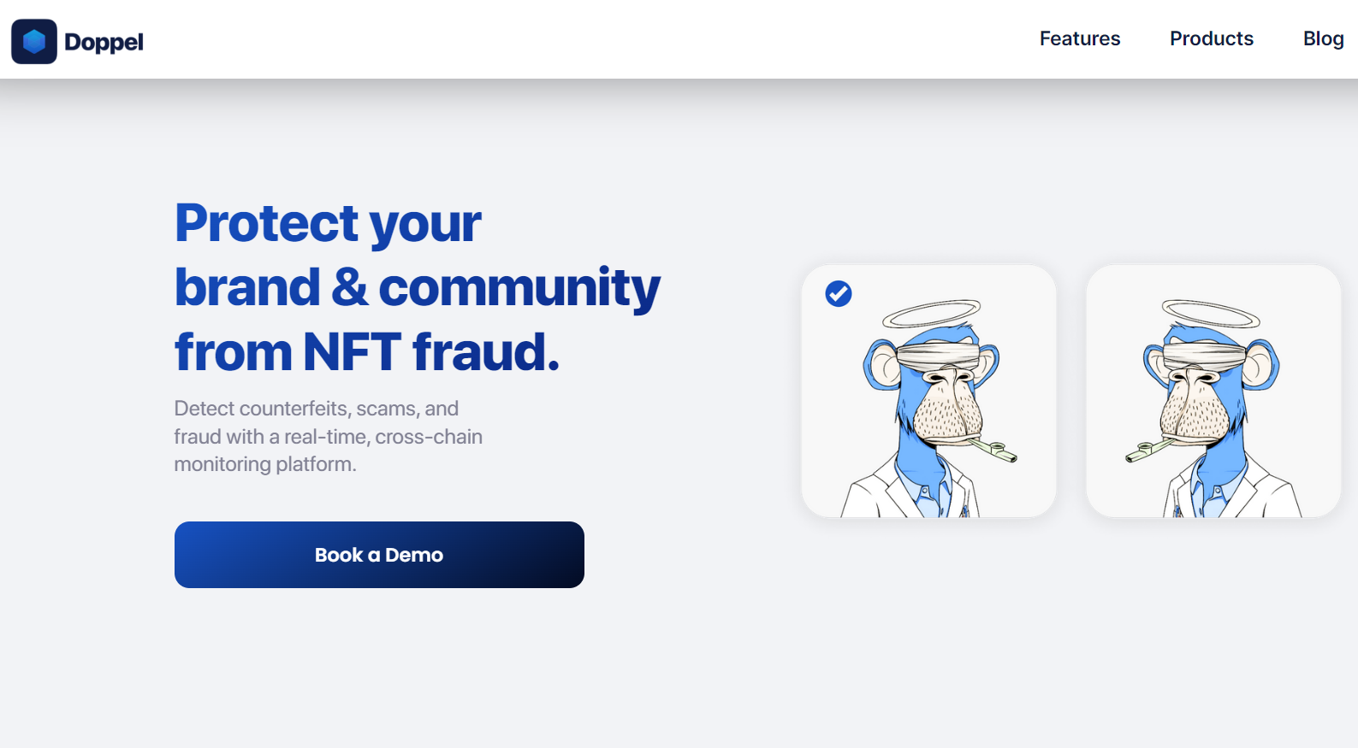Screen dimensions: 1358x748
Task: Select the verified ape NFT card
Action: (929, 391)
